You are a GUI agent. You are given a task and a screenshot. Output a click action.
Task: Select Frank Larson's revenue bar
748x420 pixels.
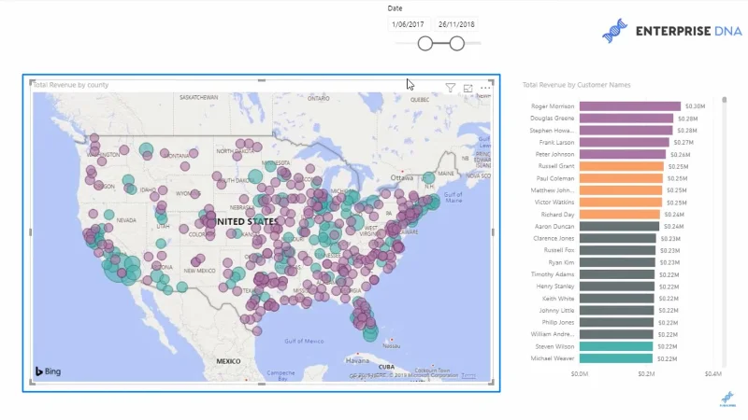point(625,143)
